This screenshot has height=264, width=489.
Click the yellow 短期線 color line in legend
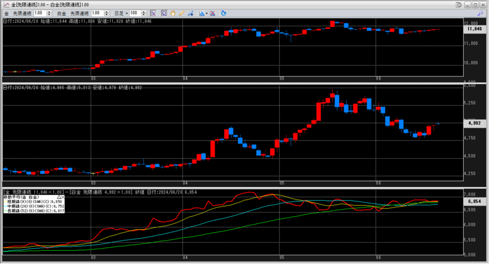[x=4, y=201]
